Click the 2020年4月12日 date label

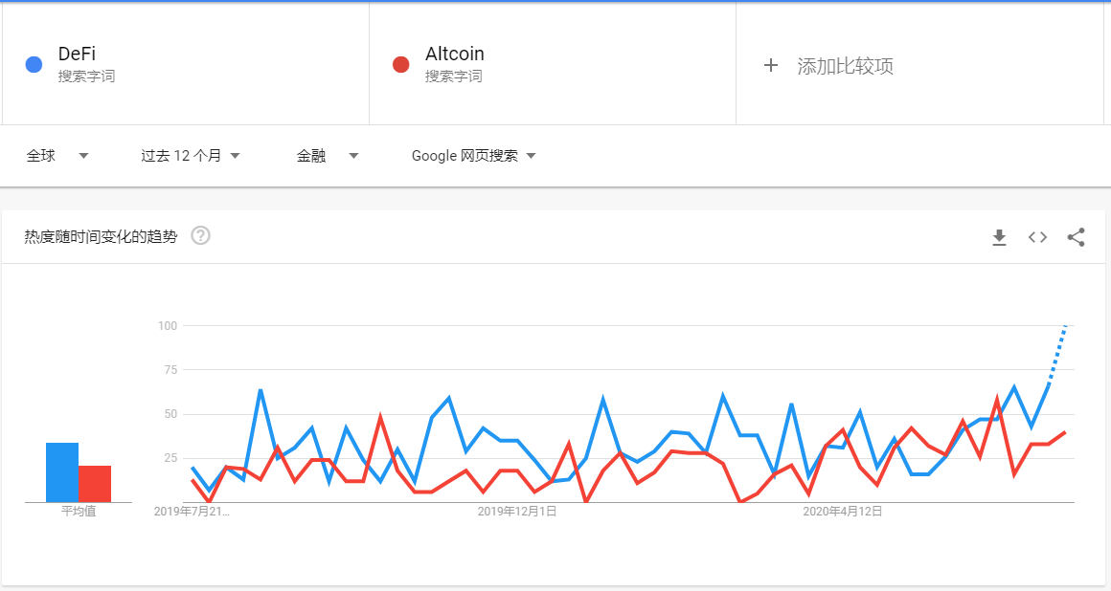point(843,511)
